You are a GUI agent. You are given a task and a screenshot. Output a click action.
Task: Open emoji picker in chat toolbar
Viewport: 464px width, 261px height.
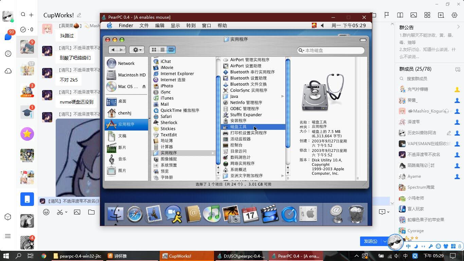46,212
